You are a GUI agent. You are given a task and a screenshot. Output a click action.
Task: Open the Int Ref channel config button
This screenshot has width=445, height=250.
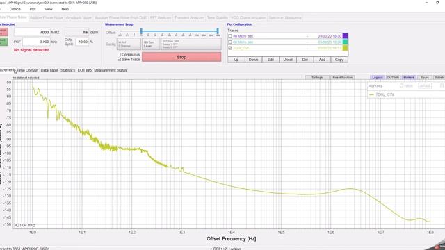point(129,44)
